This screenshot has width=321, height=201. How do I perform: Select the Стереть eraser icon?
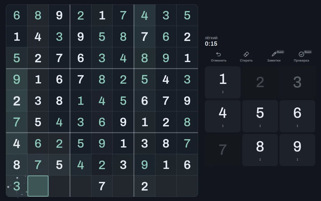(x=246, y=54)
